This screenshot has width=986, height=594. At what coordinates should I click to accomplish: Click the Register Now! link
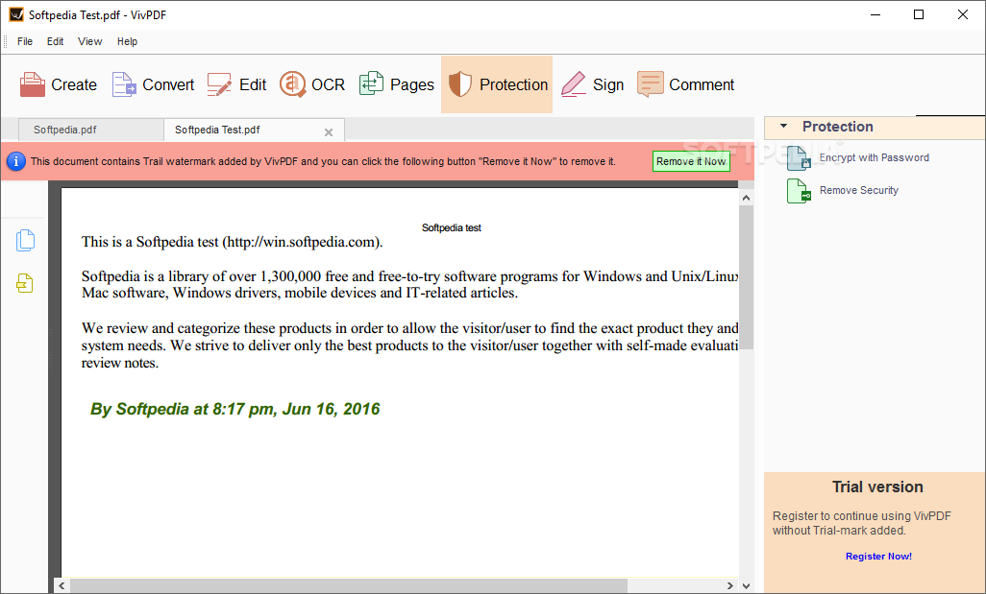pos(878,557)
